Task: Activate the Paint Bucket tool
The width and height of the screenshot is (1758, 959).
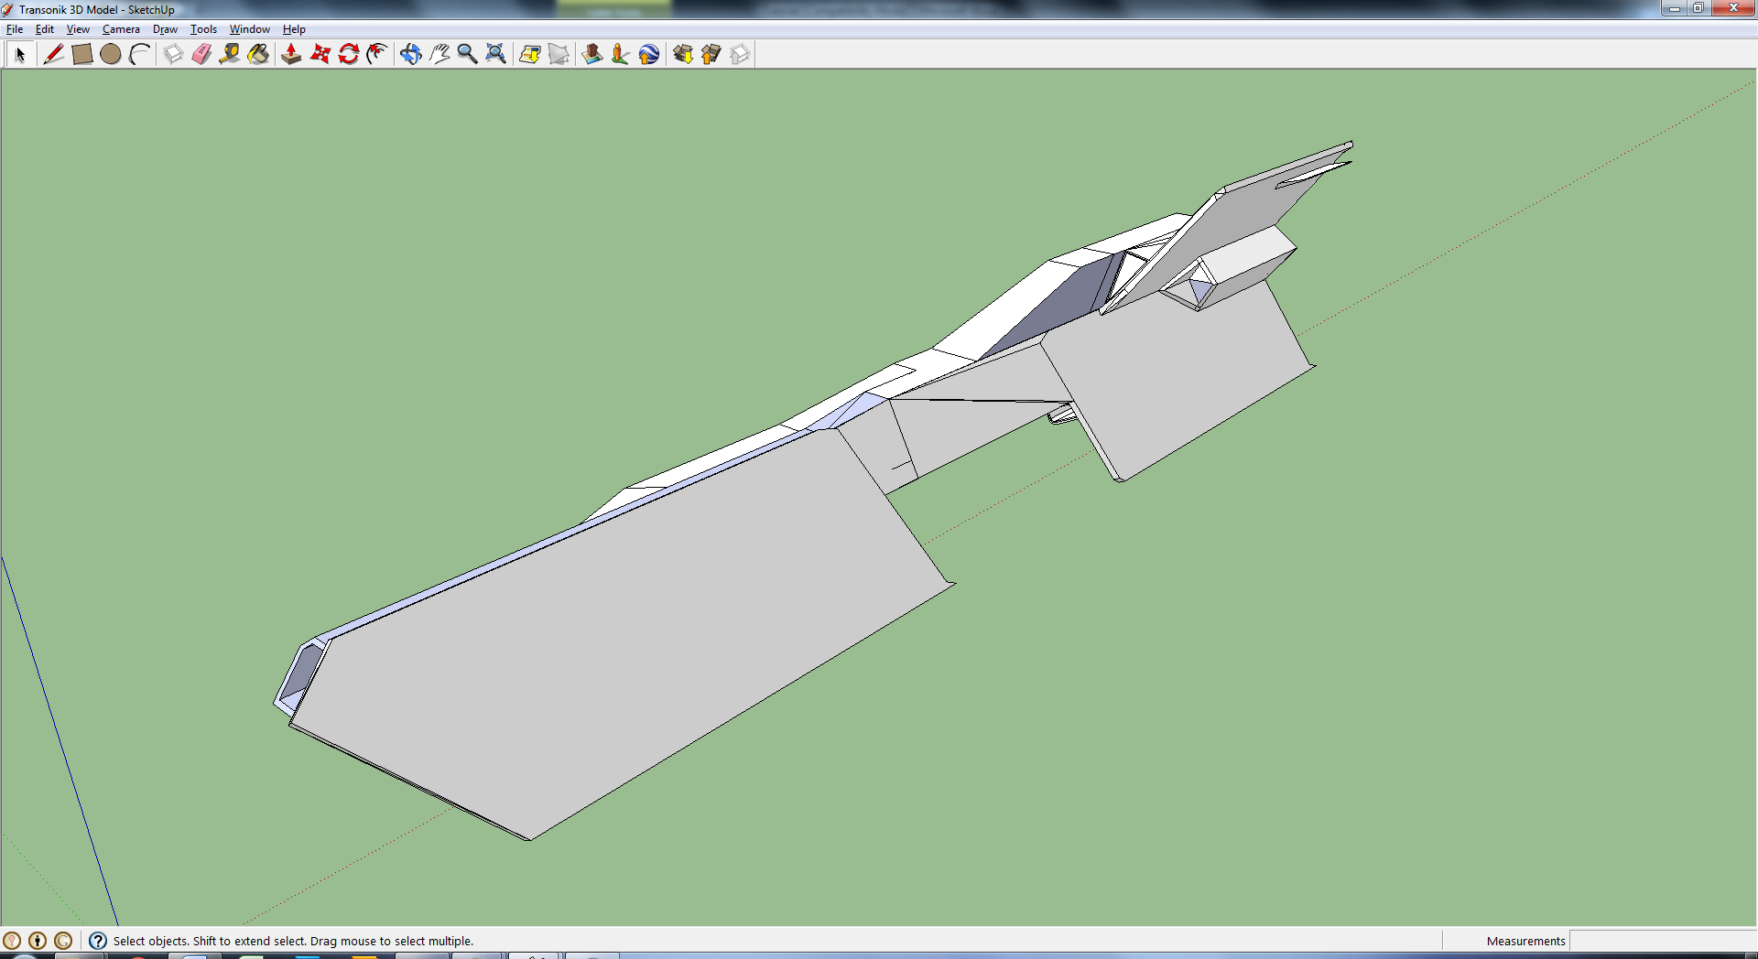Action: point(258,54)
